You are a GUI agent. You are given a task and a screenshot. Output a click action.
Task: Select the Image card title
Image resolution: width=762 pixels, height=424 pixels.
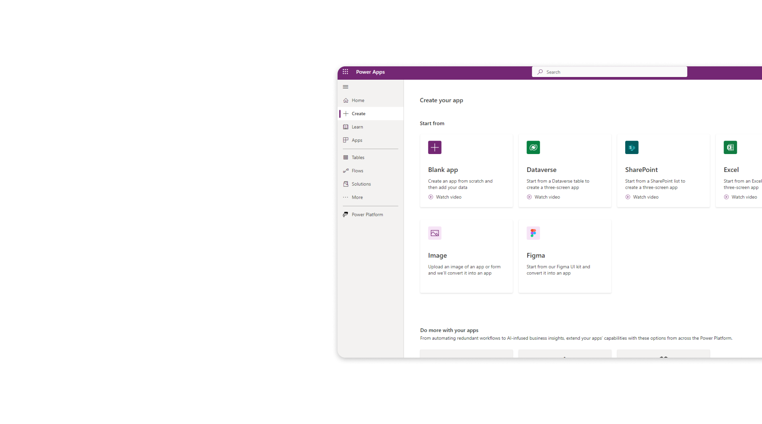tap(437, 255)
